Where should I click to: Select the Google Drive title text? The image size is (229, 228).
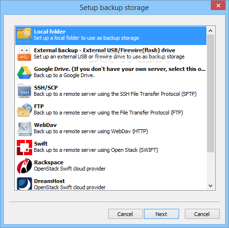(120, 69)
